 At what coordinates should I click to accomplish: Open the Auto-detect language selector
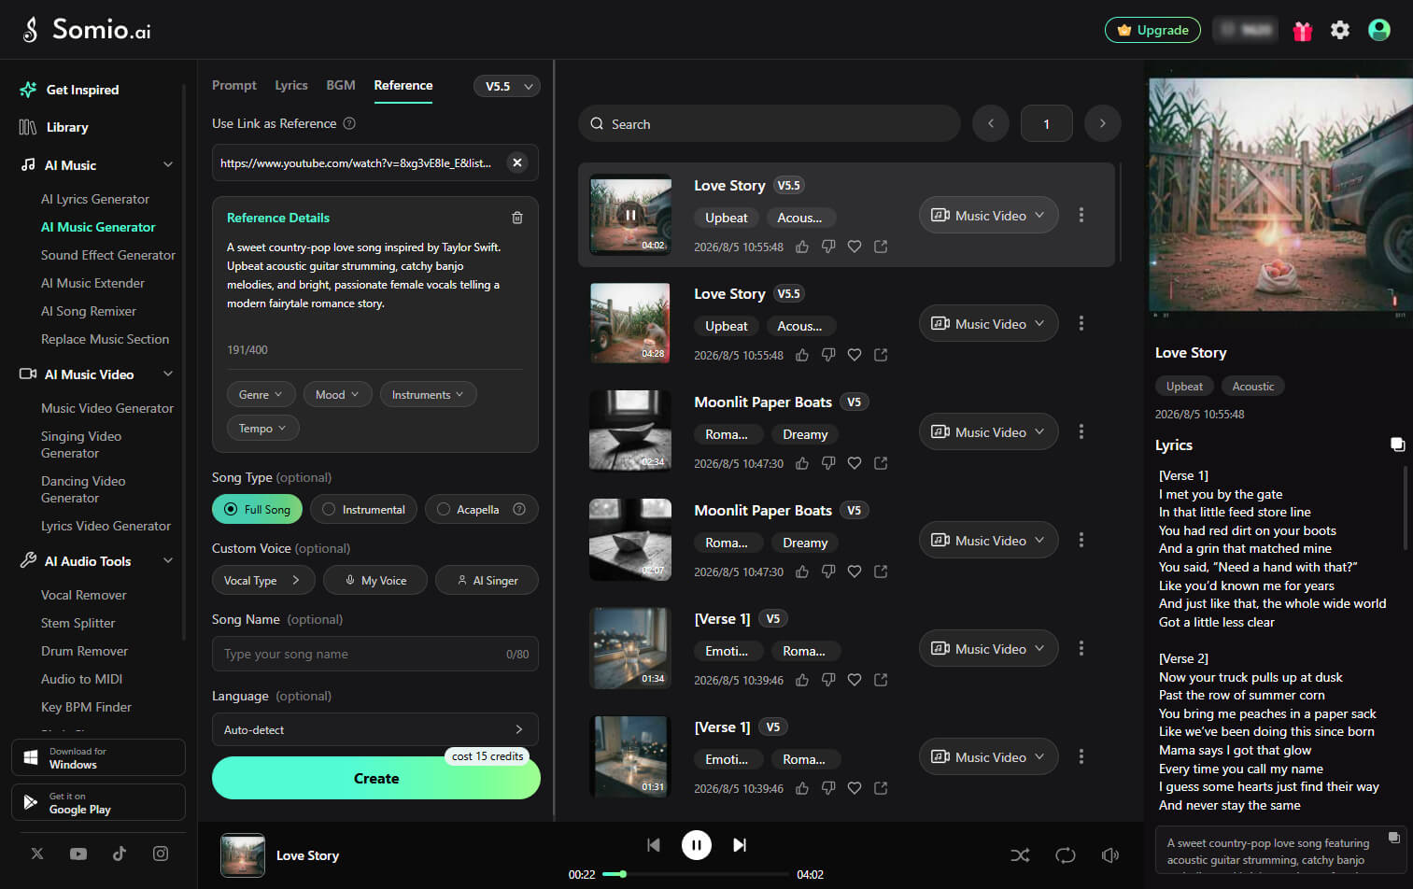[x=375, y=729]
